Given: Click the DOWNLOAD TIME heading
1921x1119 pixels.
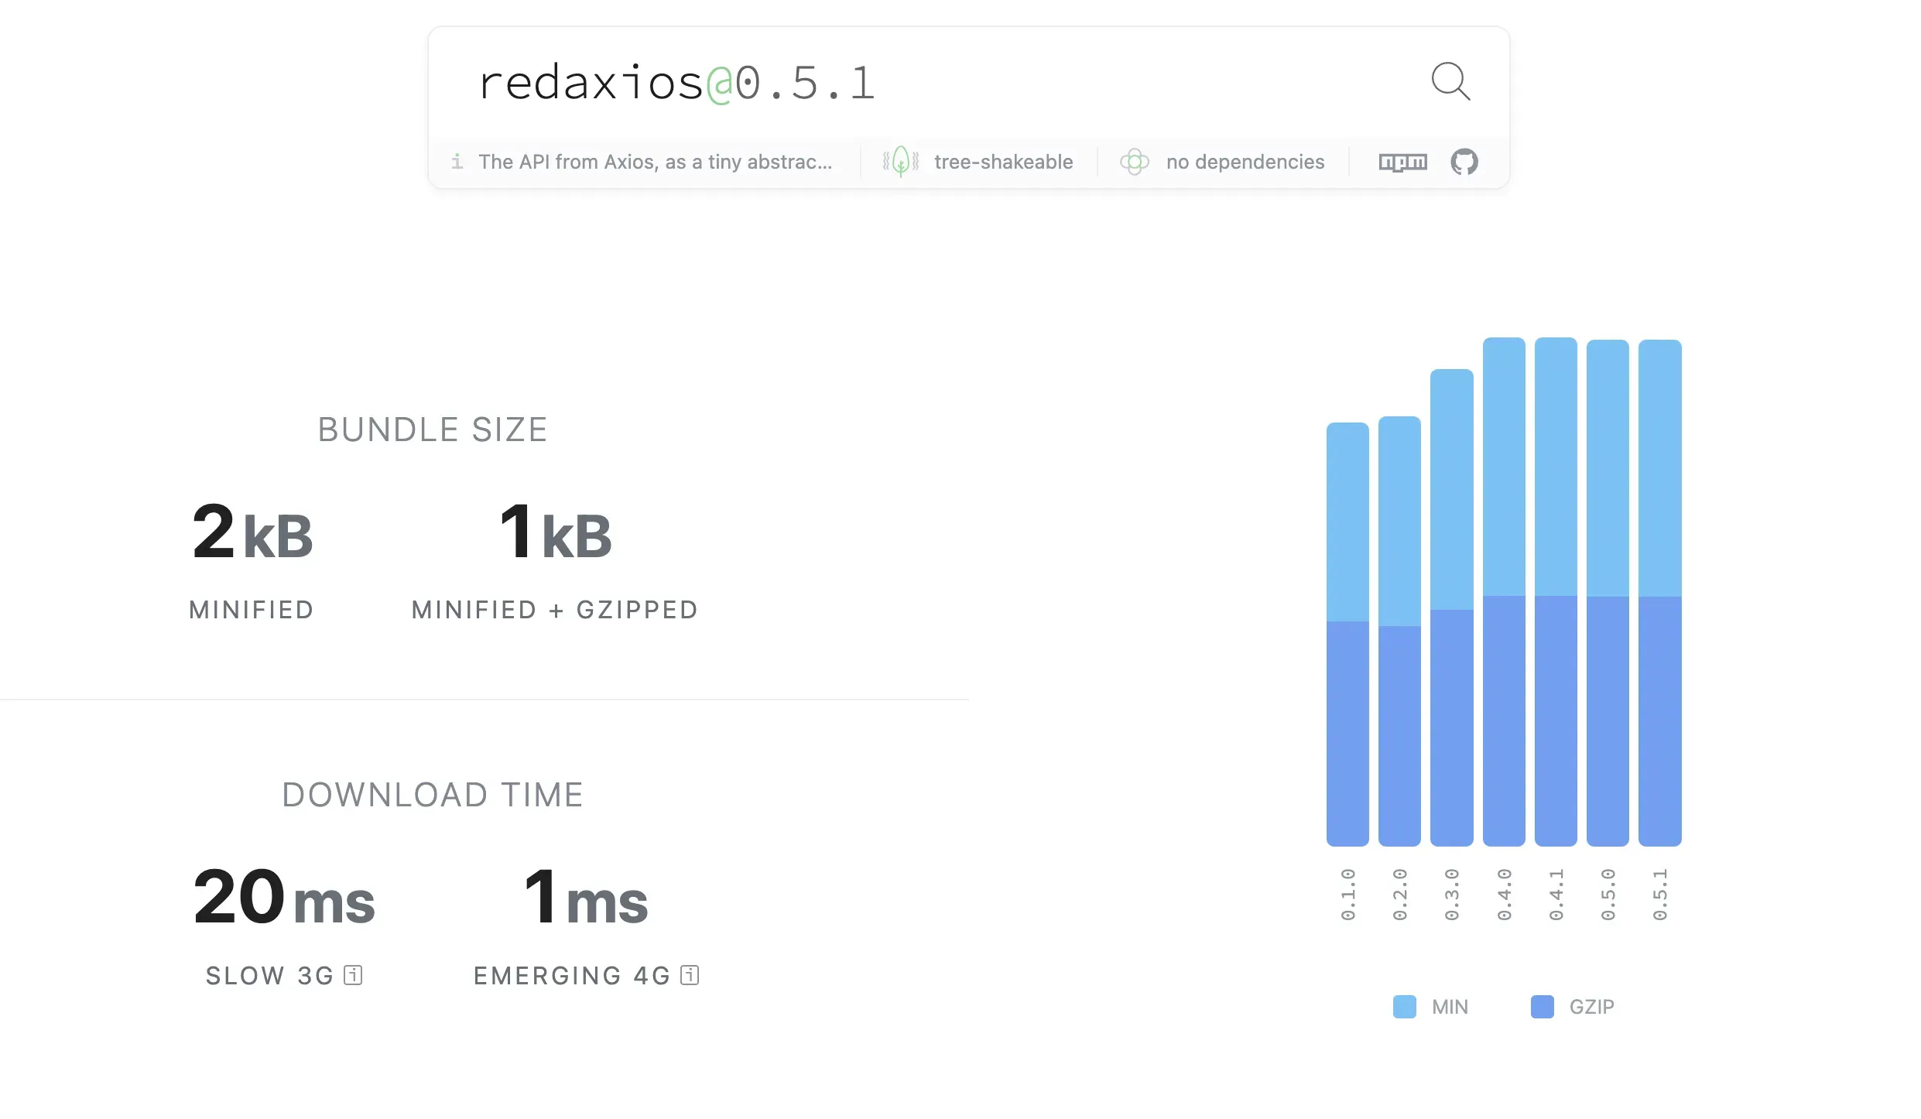Looking at the screenshot, I should (433, 794).
